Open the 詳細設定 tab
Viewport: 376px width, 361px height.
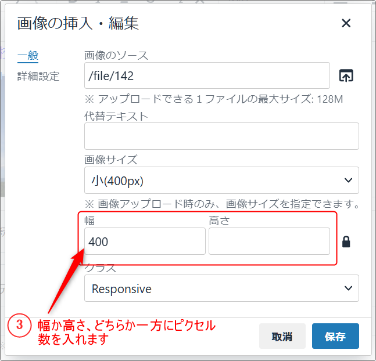coord(38,76)
